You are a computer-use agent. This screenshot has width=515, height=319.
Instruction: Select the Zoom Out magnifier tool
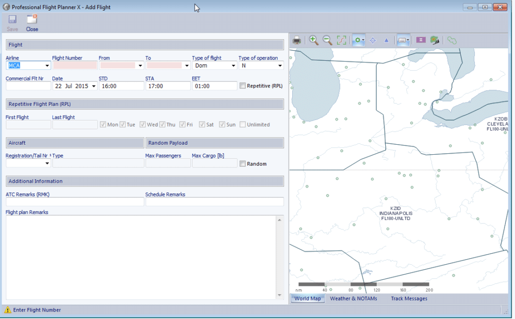coord(327,40)
